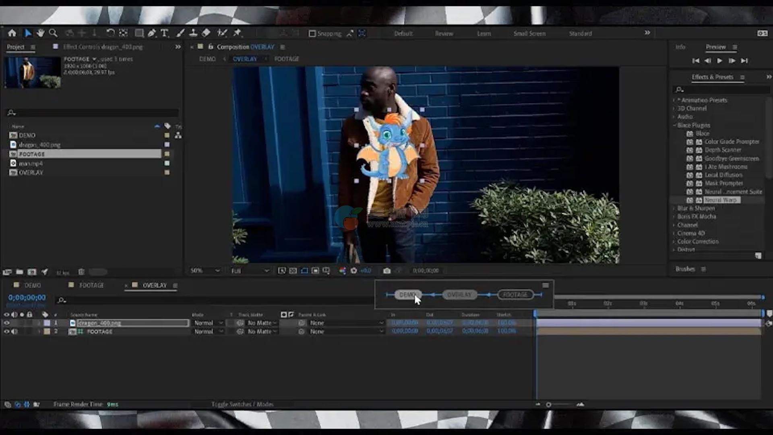Open the Full resolution dropdown
The image size is (773, 435).
tap(250, 271)
